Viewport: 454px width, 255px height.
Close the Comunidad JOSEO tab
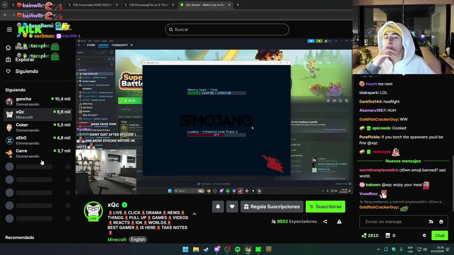[x=117, y=5]
